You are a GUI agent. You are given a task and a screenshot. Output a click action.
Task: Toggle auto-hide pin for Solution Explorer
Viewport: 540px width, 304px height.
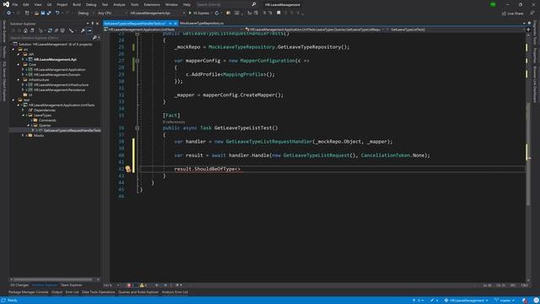tap(92, 24)
